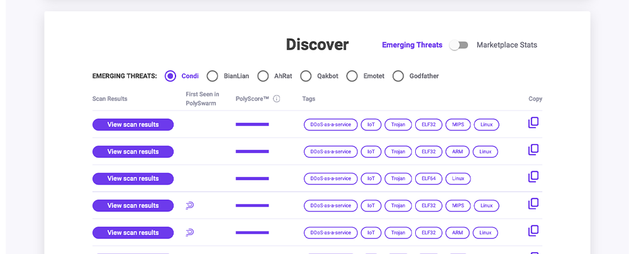Click ARM tag in row without first-seen icon
Screen dimensions: 629x254
click(x=457, y=152)
